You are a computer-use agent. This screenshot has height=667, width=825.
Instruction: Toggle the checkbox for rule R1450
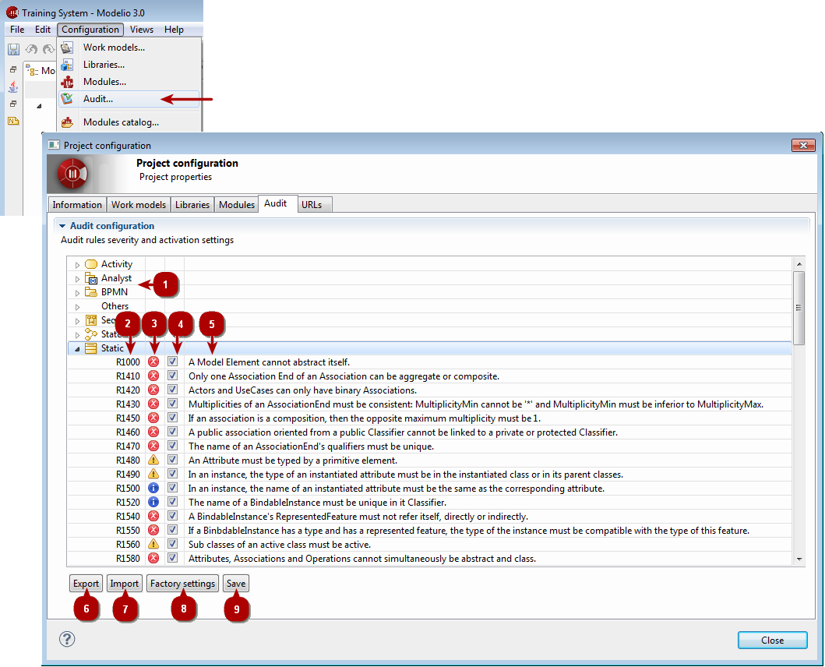(x=173, y=418)
